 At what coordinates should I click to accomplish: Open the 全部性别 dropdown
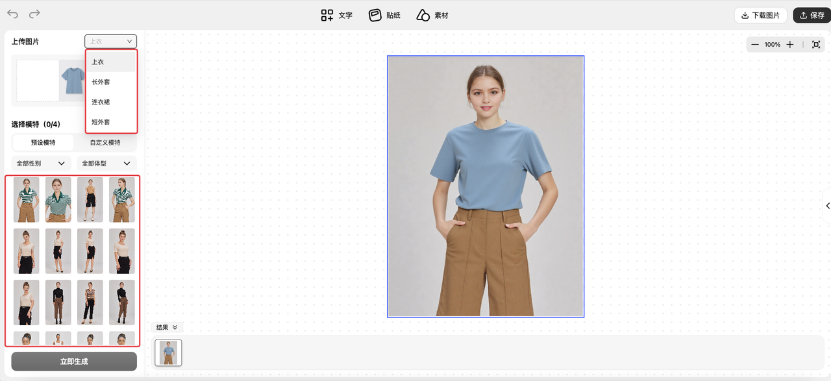(41, 164)
